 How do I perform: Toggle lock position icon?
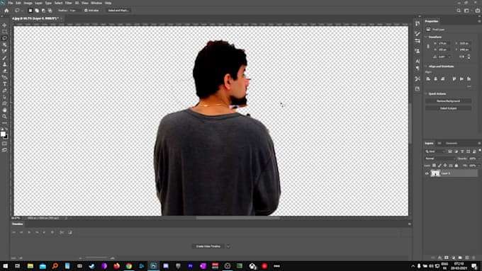click(445, 166)
